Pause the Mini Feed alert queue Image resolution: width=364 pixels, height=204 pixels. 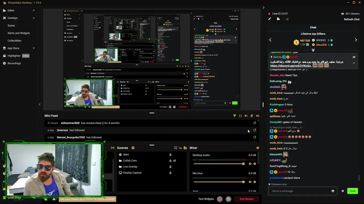(x=240, y=116)
